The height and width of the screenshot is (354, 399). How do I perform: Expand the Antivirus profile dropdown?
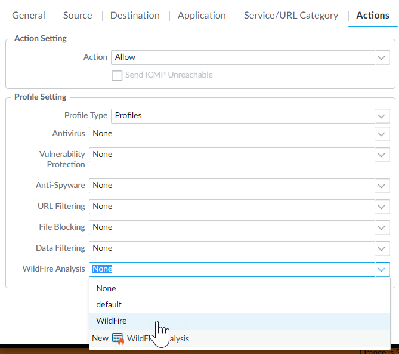coord(382,134)
